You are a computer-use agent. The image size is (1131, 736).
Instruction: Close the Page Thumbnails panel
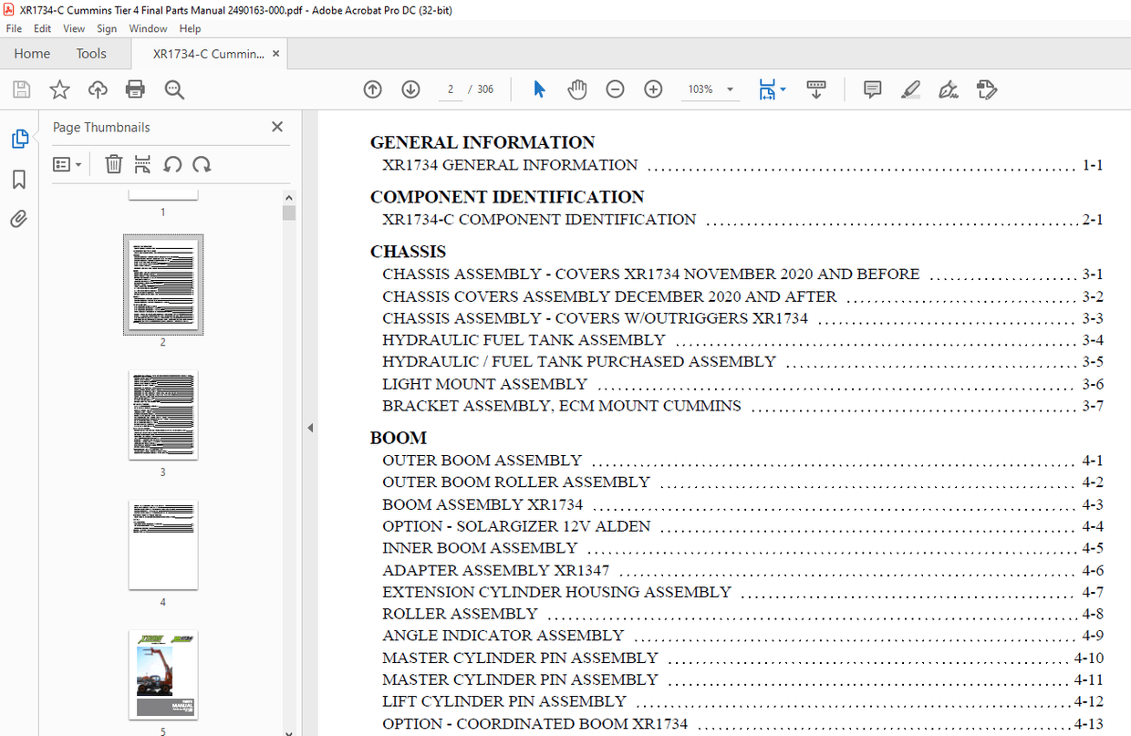[277, 127]
